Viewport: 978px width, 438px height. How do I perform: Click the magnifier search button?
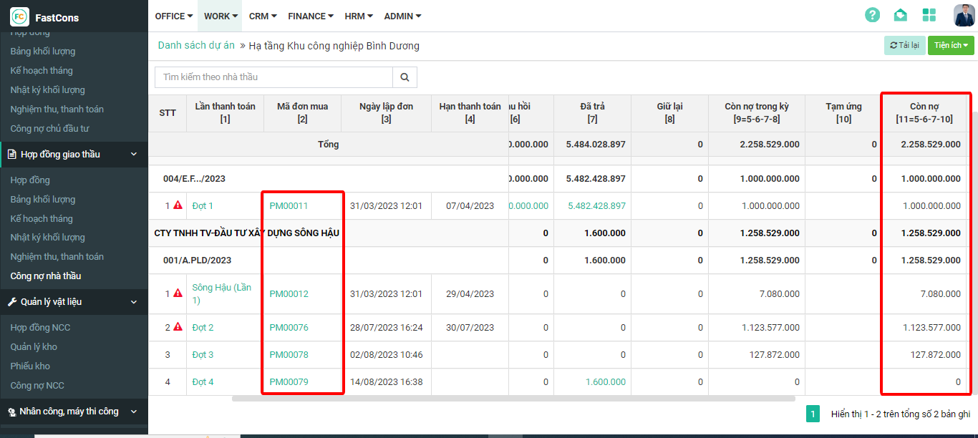point(405,77)
